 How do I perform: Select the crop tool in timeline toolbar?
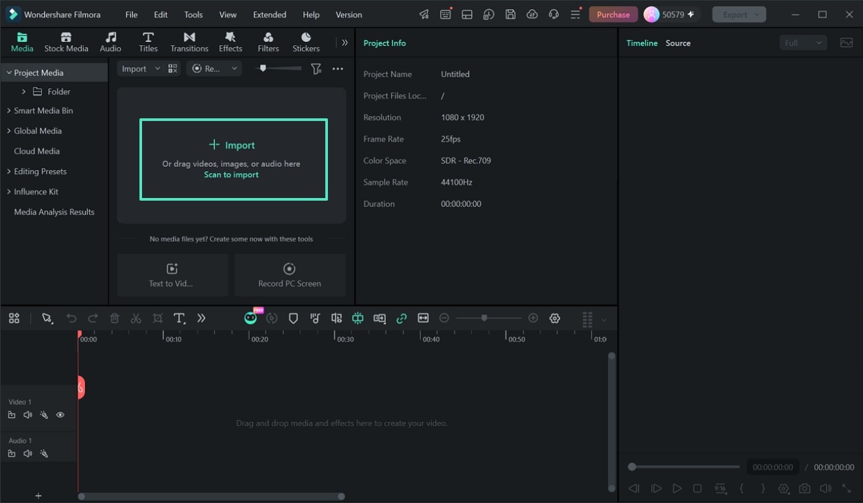[157, 318]
